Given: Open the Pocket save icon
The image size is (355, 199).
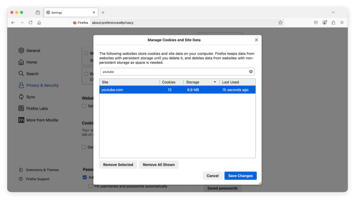Looking at the screenshot, I should 316,23.
